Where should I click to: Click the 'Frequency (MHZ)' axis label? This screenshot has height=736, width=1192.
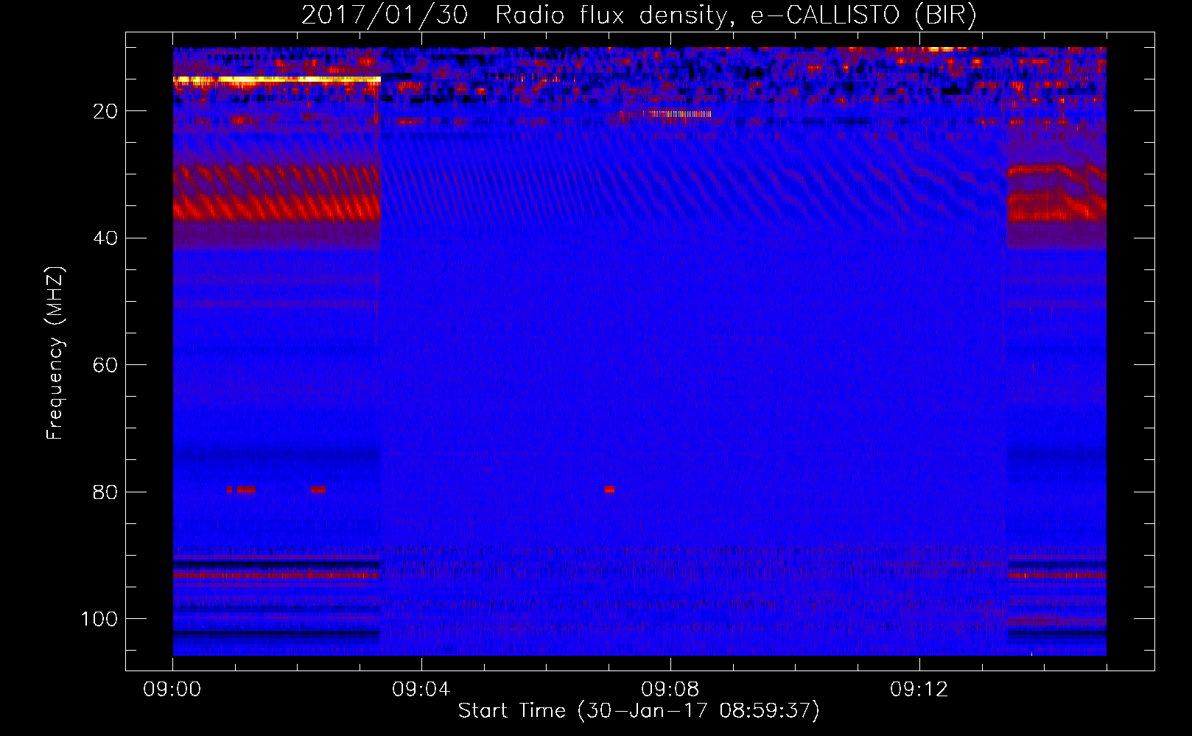[x=55, y=353]
